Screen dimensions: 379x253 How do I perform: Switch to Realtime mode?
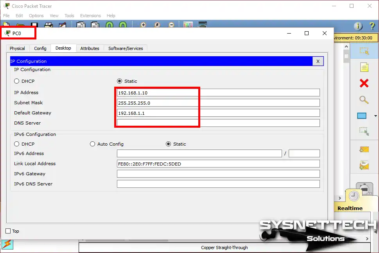[350, 208]
